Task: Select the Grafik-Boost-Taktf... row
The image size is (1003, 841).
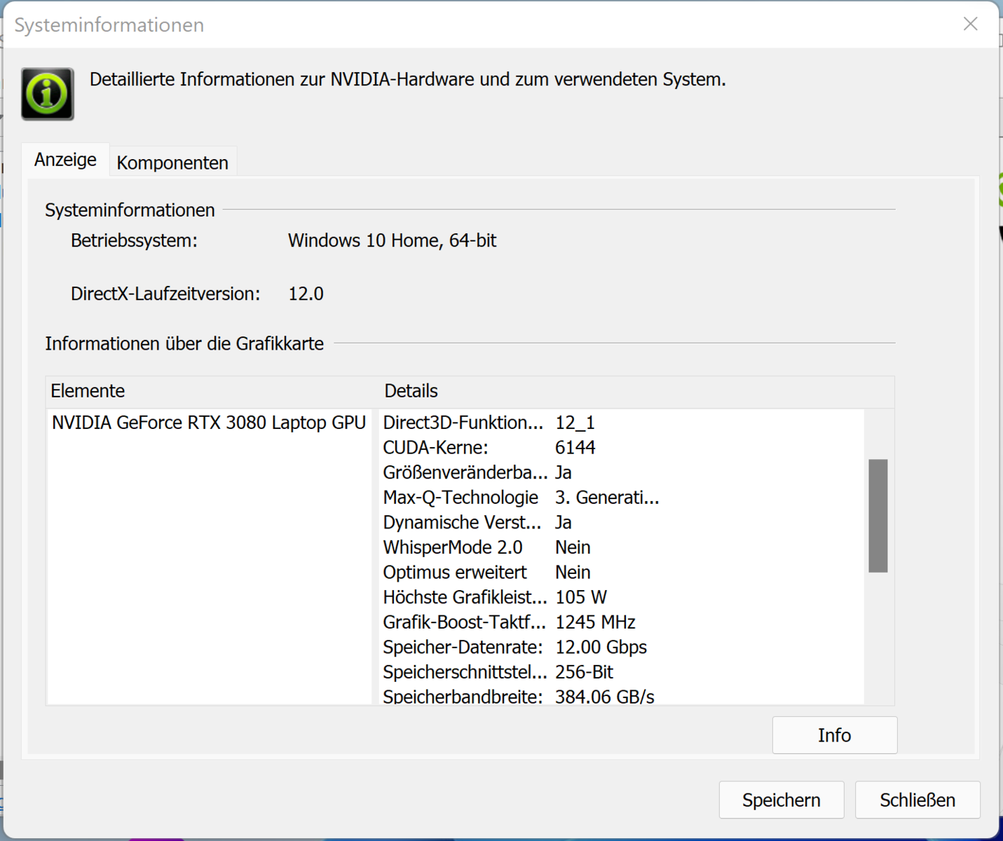Action: pos(491,622)
